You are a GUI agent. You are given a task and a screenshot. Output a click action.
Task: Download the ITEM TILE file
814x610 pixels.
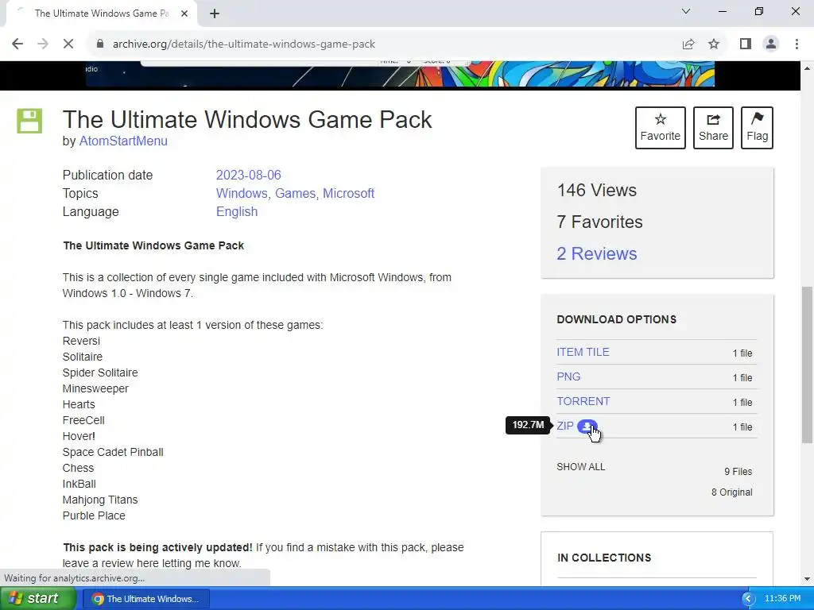(x=583, y=352)
